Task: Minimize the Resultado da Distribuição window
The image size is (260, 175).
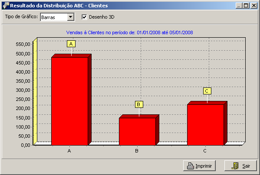Action: point(239,6)
